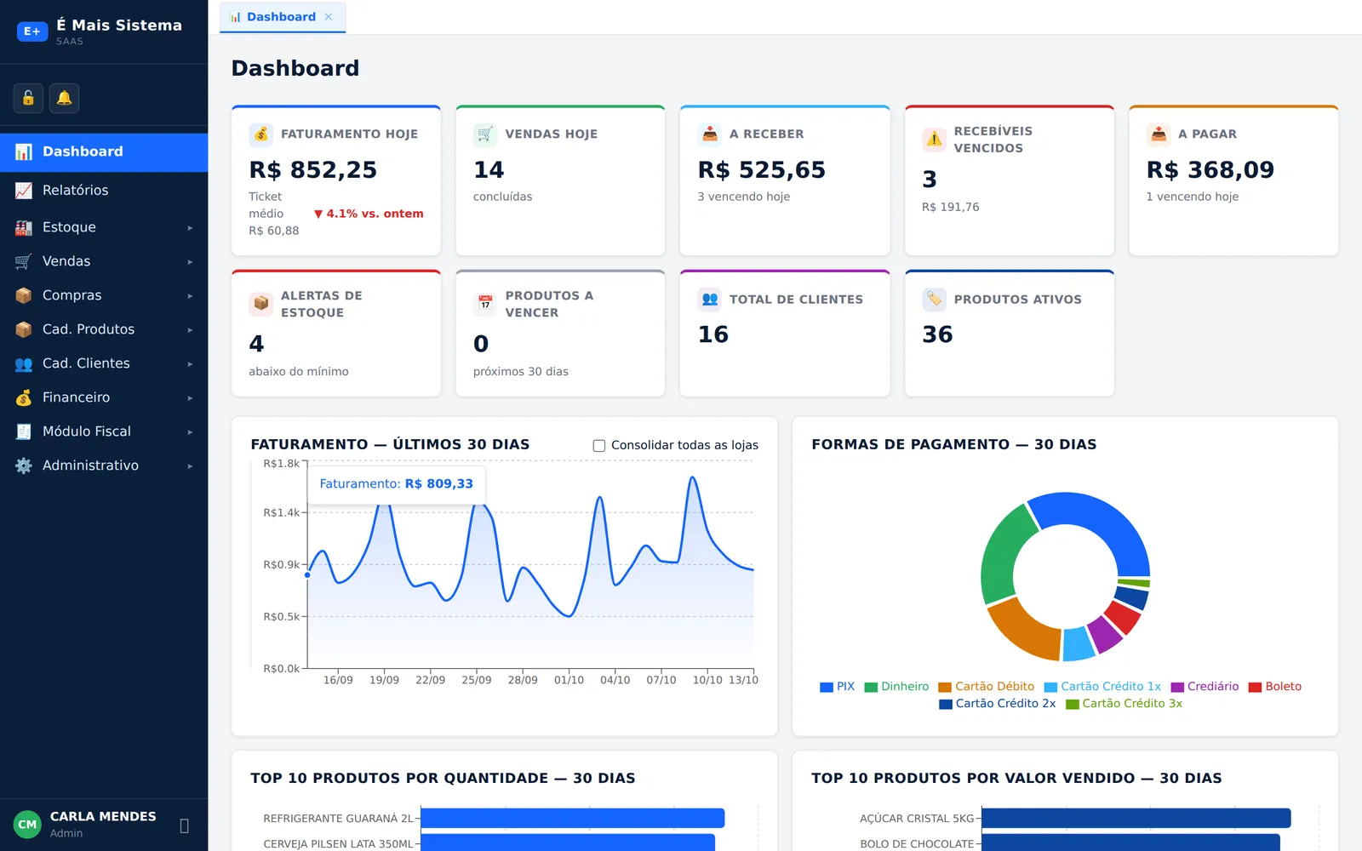Click the people icon on Total de Clientes
The height and width of the screenshot is (851, 1362).
tap(710, 300)
